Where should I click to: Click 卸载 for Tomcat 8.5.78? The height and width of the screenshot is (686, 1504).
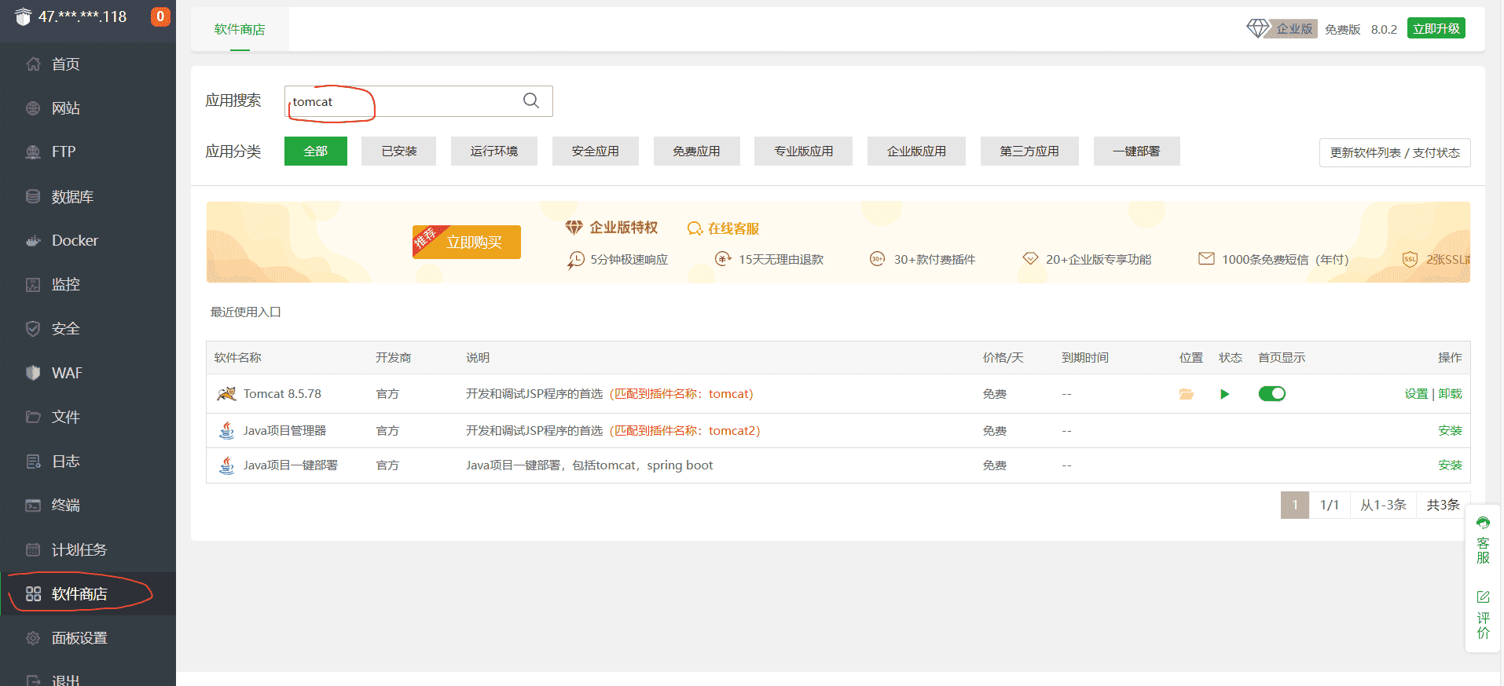[x=1451, y=394]
